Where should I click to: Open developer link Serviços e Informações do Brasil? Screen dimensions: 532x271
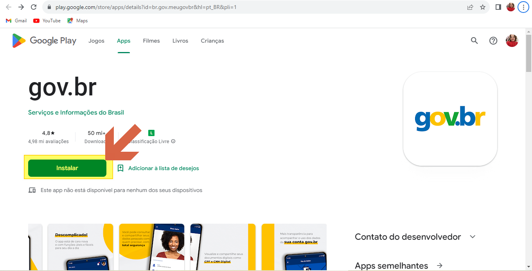click(76, 113)
